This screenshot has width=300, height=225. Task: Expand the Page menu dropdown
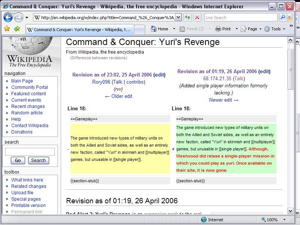pos(260,29)
